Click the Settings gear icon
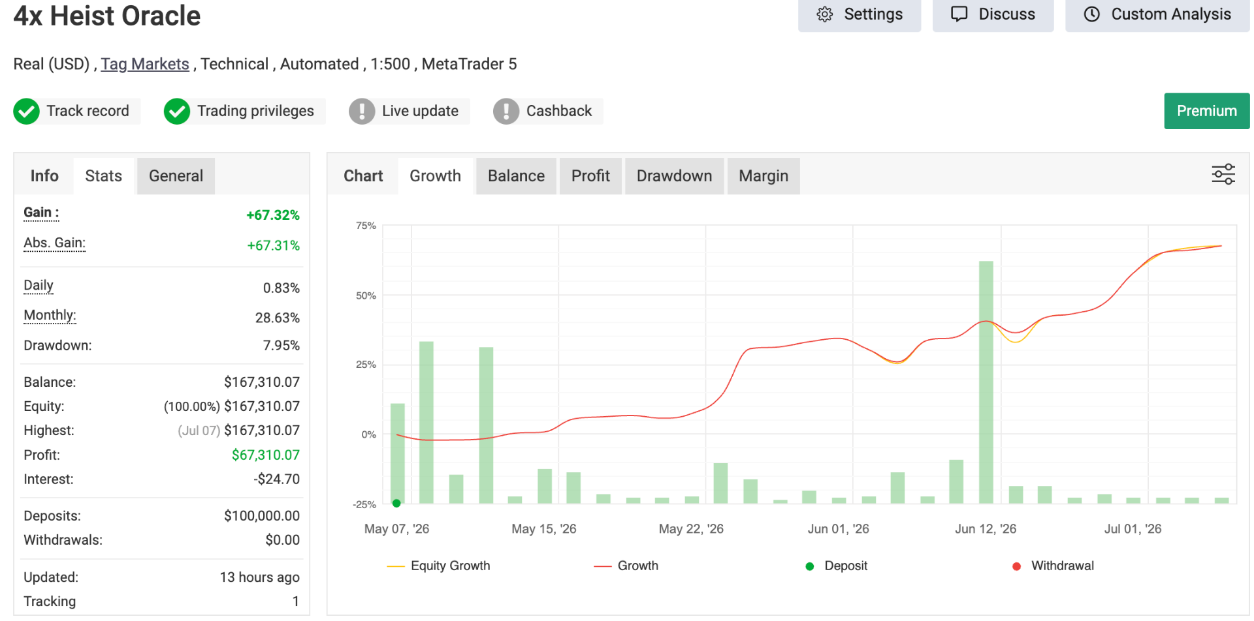 825,14
